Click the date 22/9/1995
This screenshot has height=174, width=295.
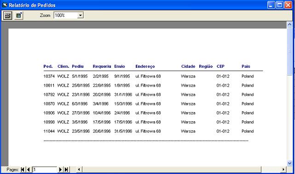coord(102,86)
